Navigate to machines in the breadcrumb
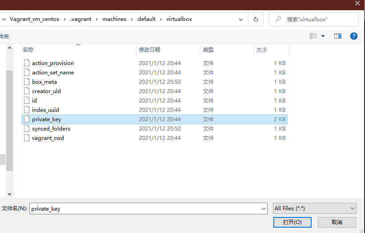 click(114, 19)
